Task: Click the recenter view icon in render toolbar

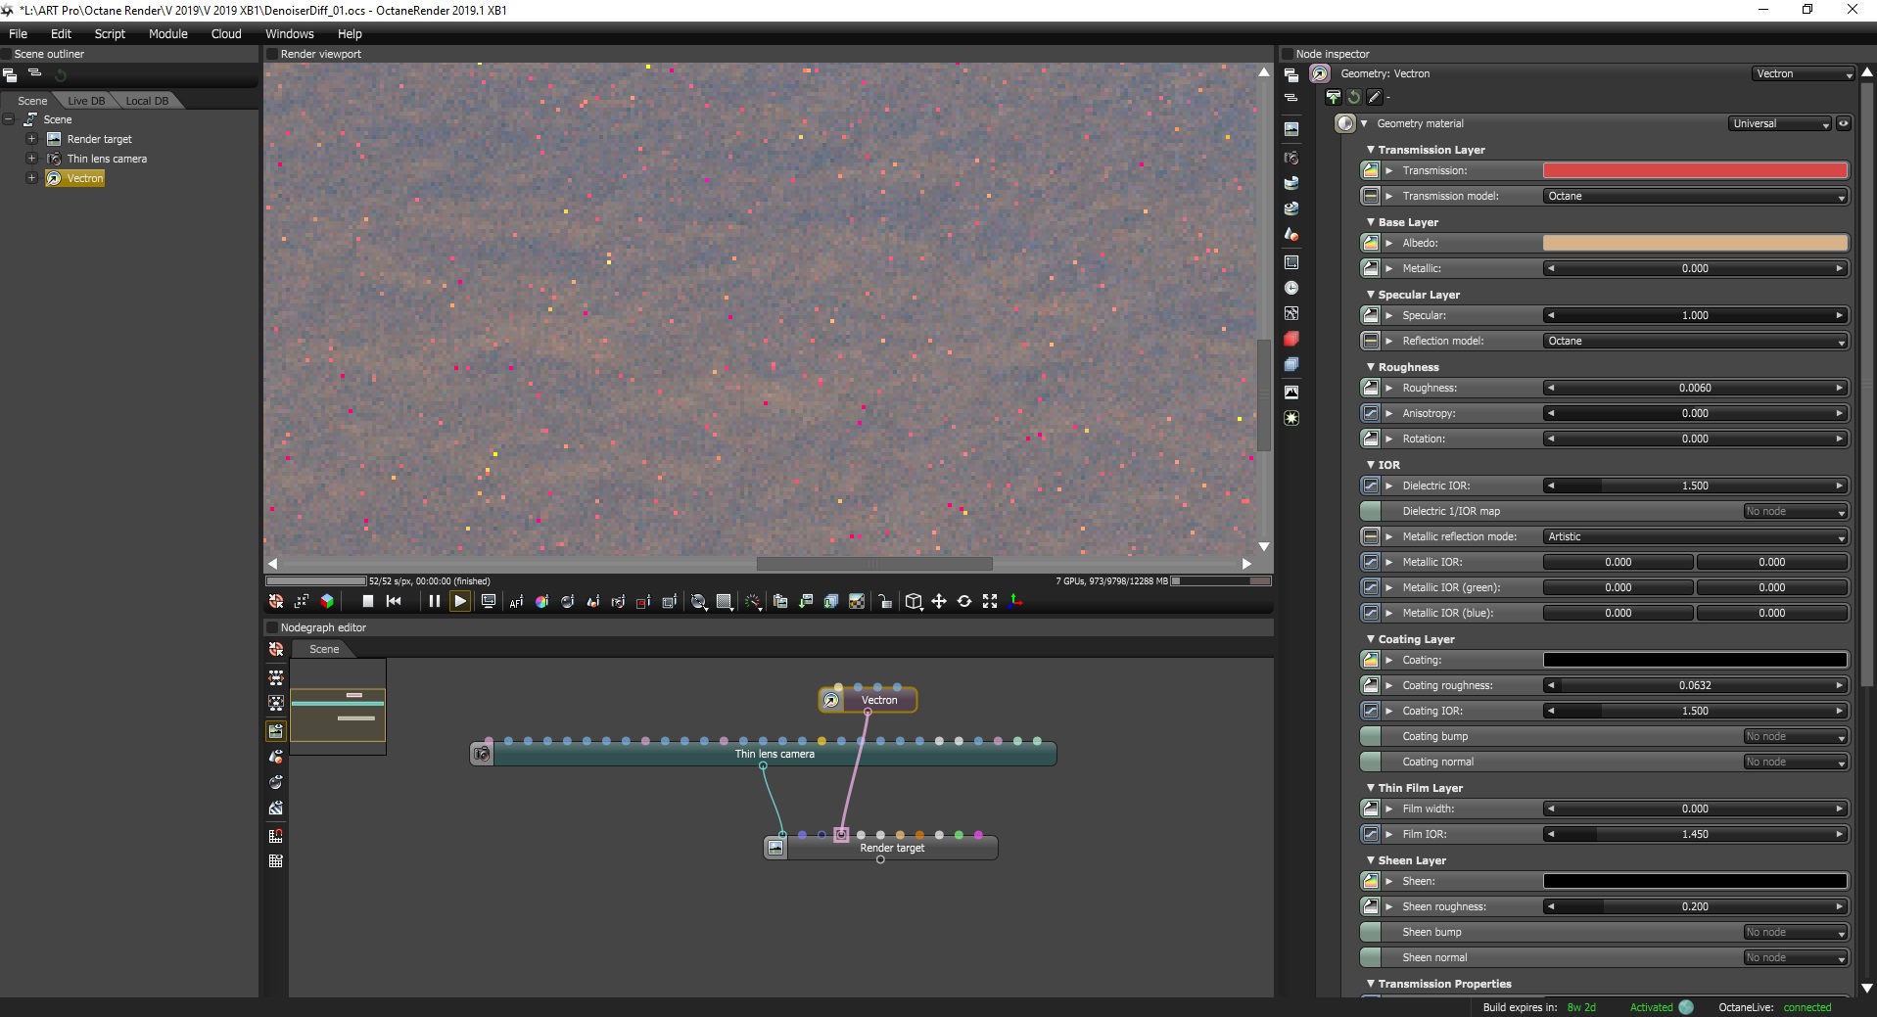Action: point(276,601)
